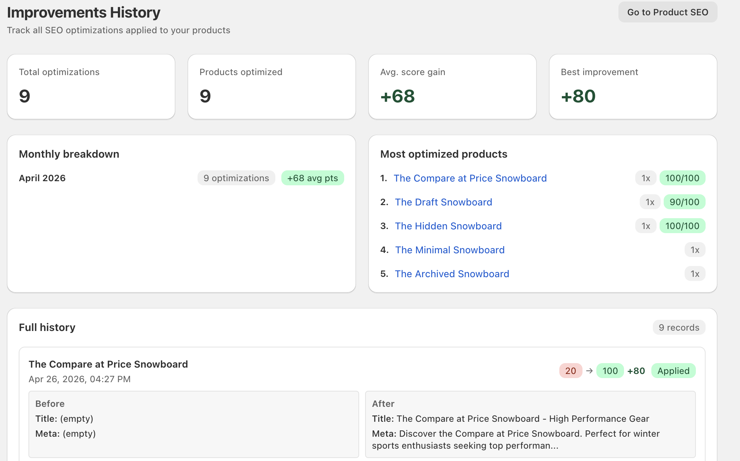Click the Improvements History page title
This screenshot has height=461, width=740.
coord(83,12)
